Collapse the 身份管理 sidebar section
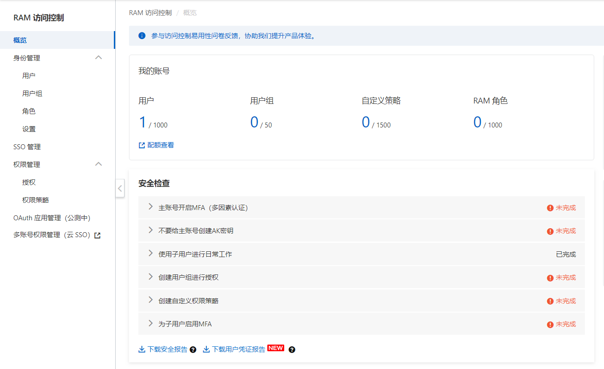 coord(98,57)
